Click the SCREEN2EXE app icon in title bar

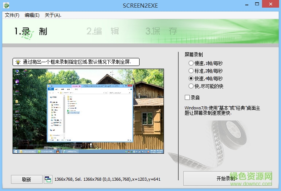click(6, 6)
